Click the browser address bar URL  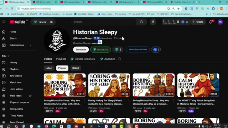coord(36,9)
